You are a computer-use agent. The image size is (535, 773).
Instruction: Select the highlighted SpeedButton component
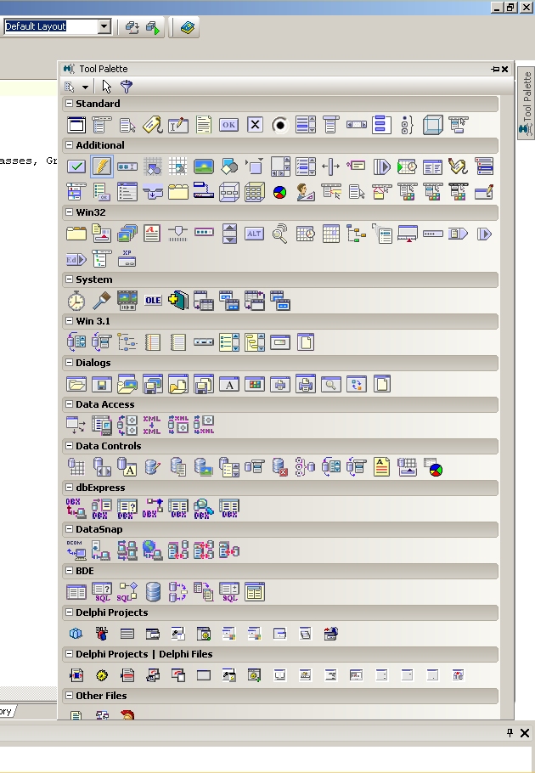(102, 166)
